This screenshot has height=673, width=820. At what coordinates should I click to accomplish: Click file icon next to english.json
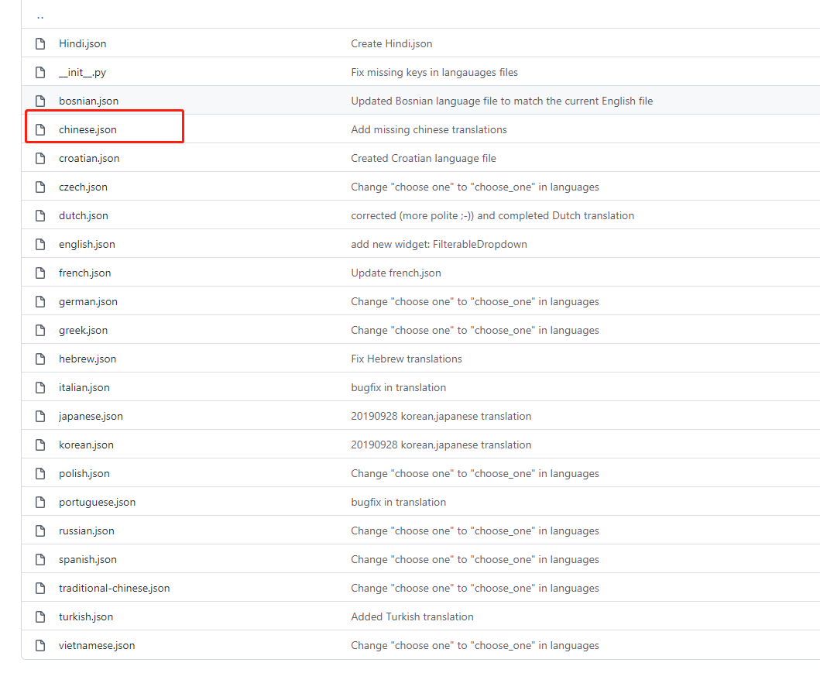[40, 244]
